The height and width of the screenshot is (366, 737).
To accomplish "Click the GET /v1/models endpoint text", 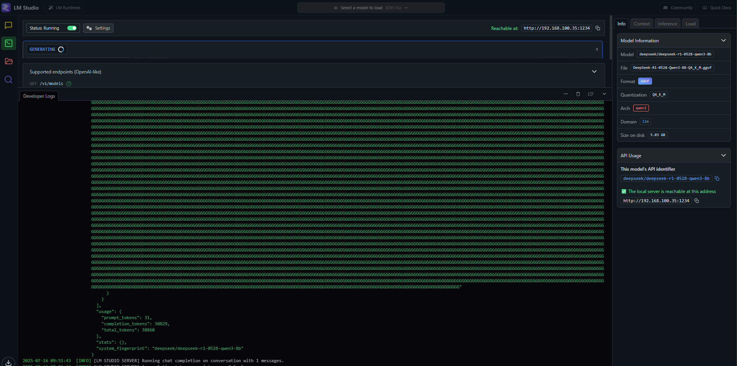I will tap(46, 83).
